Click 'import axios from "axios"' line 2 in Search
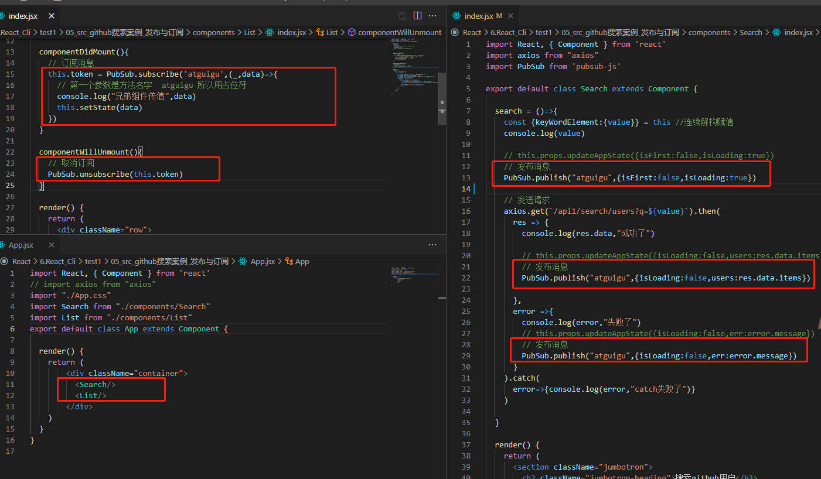 tap(542, 55)
